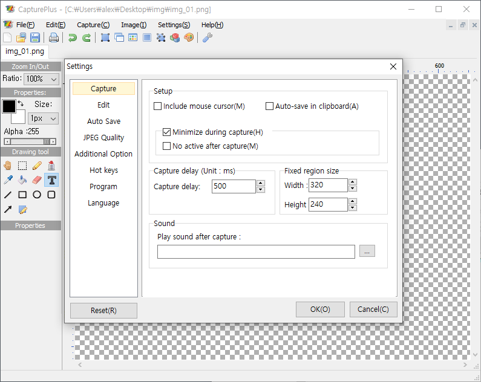Uncheck Minimize during capture option
Screen dimensions: 481x382
(x=167, y=132)
